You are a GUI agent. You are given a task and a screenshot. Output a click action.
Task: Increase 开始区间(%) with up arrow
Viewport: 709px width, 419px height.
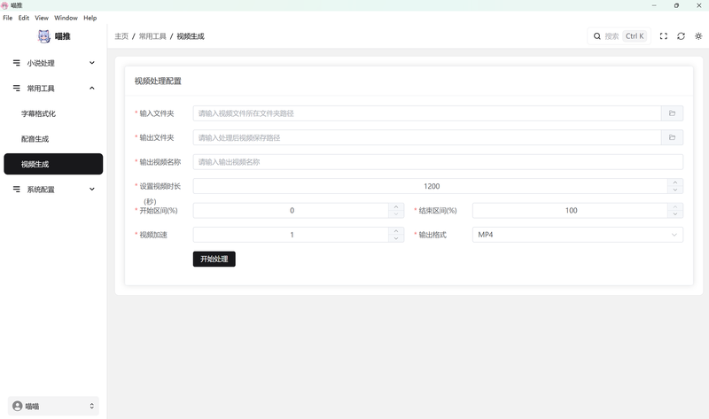pyautogui.click(x=396, y=206)
